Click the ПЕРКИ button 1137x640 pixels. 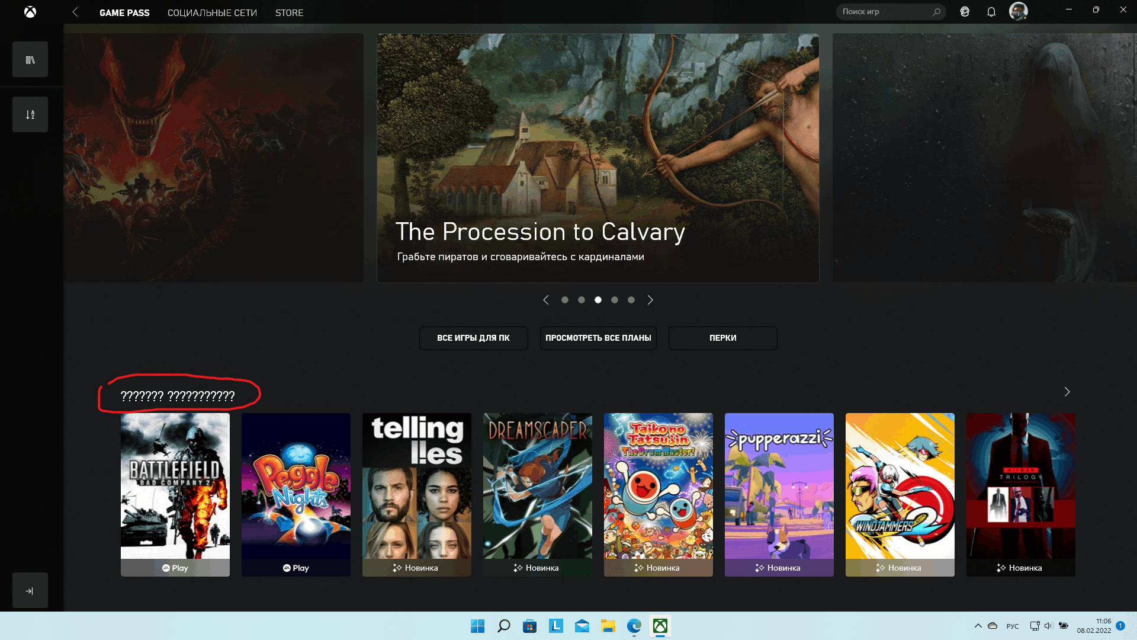coord(723,338)
